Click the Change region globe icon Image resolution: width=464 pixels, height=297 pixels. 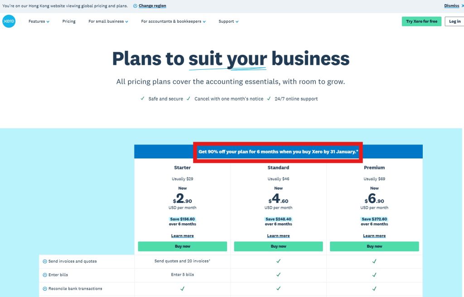pos(135,6)
